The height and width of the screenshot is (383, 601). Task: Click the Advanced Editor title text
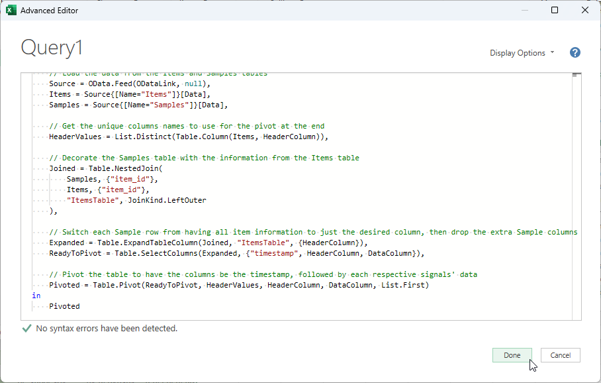point(50,10)
